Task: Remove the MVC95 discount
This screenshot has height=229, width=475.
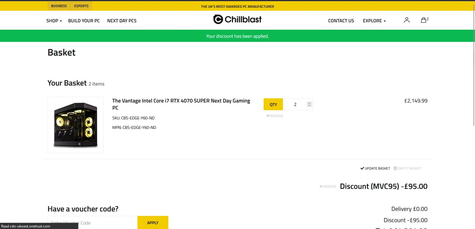Action: click(328, 187)
